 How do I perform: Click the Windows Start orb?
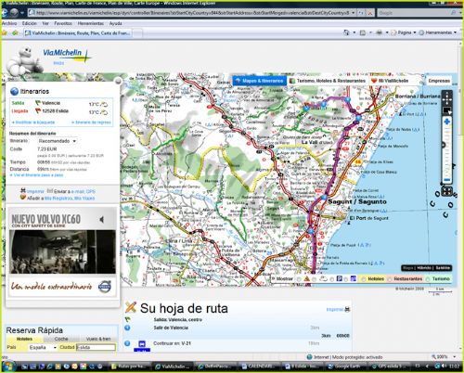click(8, 367)
